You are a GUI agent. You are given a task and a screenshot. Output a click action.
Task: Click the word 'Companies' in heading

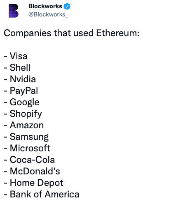click(x=28, y=33)
